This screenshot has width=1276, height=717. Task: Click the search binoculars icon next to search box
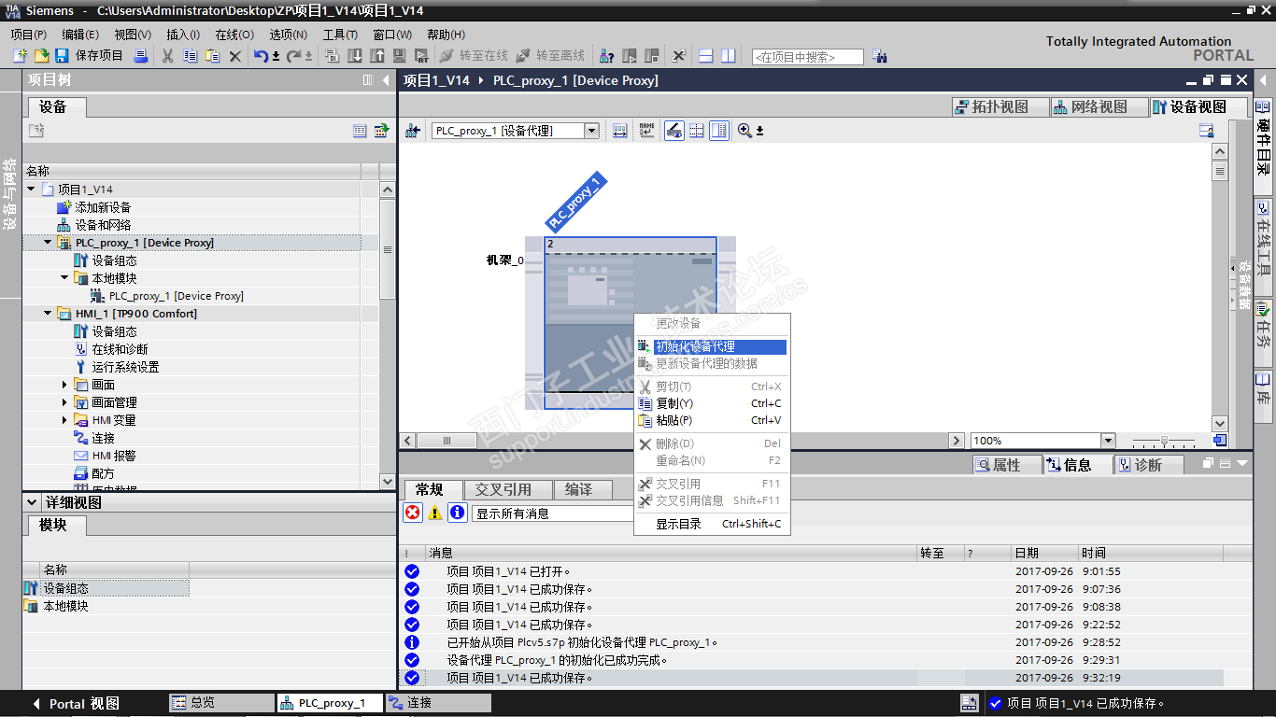(879, 57)
